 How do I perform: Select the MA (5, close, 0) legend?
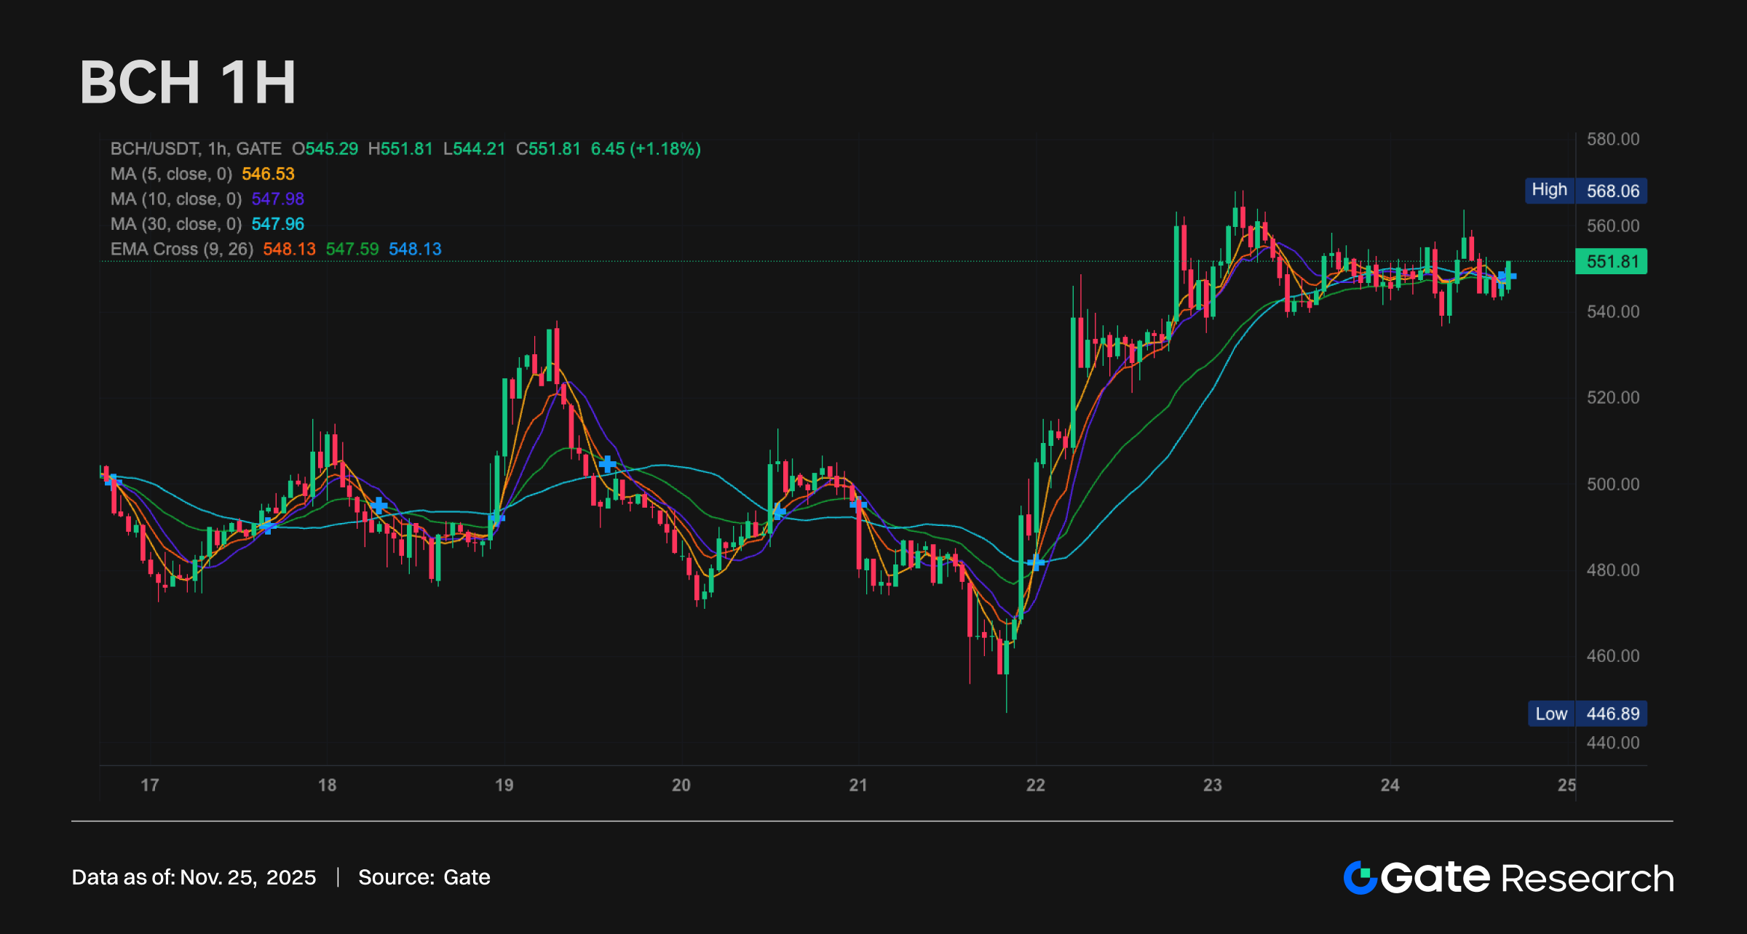click(171, 174)
